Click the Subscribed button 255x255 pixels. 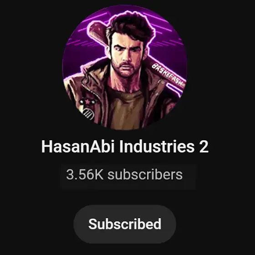click(x=125, y=224)
